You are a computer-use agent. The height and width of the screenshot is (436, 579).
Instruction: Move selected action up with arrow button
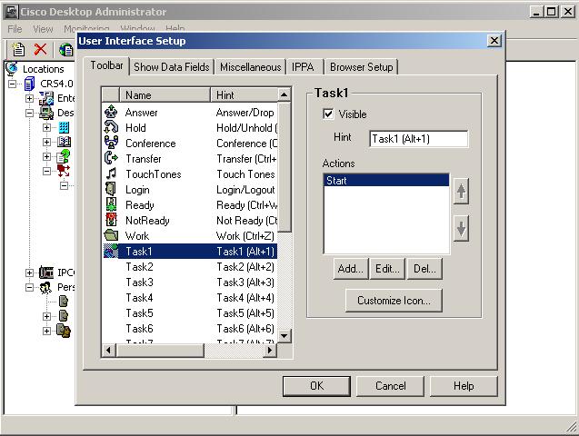pyautogui.click(x=461, y=192)
